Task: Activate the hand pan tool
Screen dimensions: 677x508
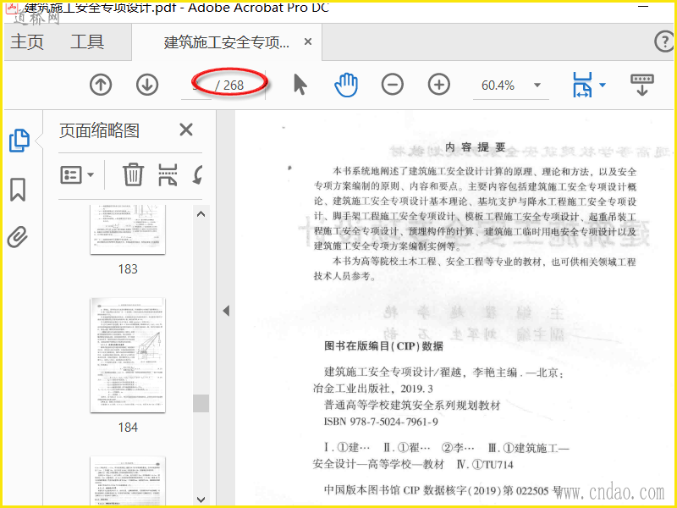Action: (346, 85)
